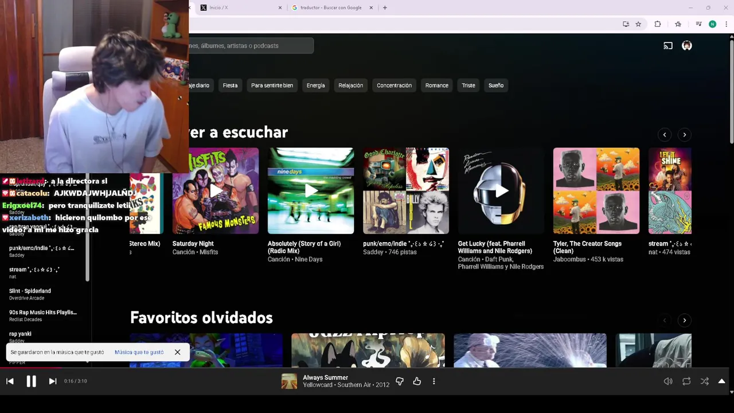The width and height of the screenshot is (734, 413).
Task: Like Always Summer with thumbs up
Action: click(x=417, y=381)
